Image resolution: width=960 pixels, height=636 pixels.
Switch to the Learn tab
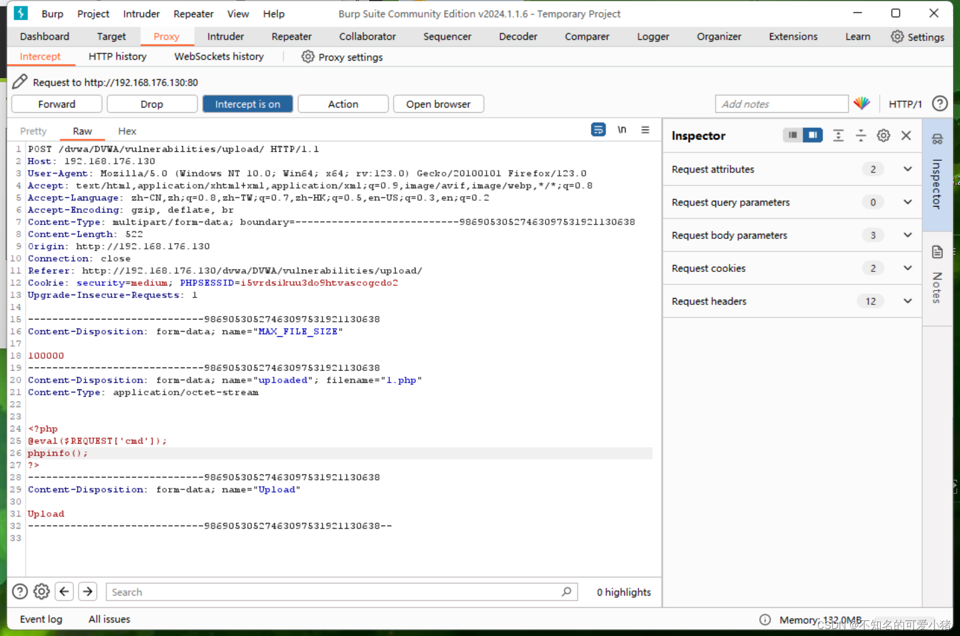click(858, 36)
